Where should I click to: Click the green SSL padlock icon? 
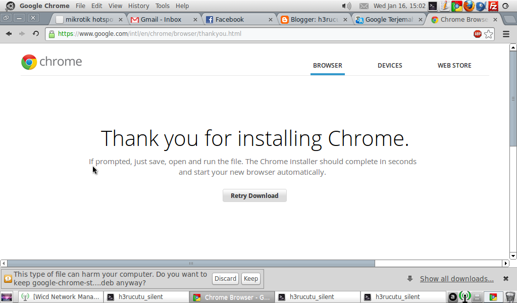[x=52, y=34]
